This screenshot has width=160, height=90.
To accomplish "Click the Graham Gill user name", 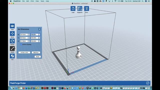I will [x=136, y=1].
